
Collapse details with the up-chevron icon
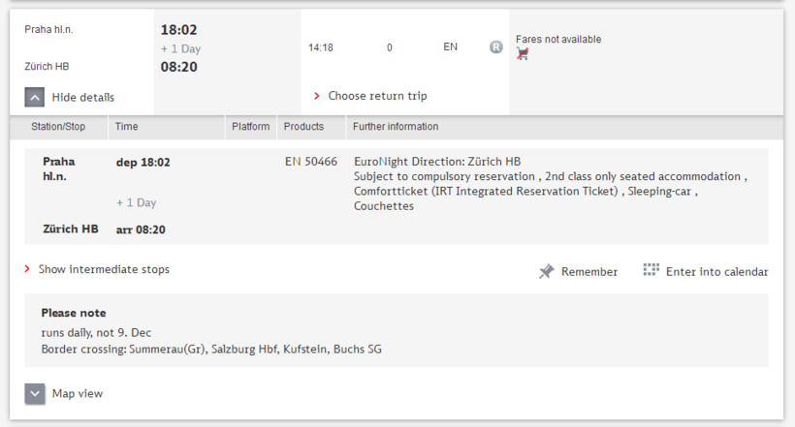pos(35,97)
